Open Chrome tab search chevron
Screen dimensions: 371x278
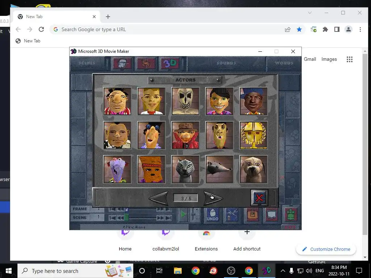coord(310,13)
